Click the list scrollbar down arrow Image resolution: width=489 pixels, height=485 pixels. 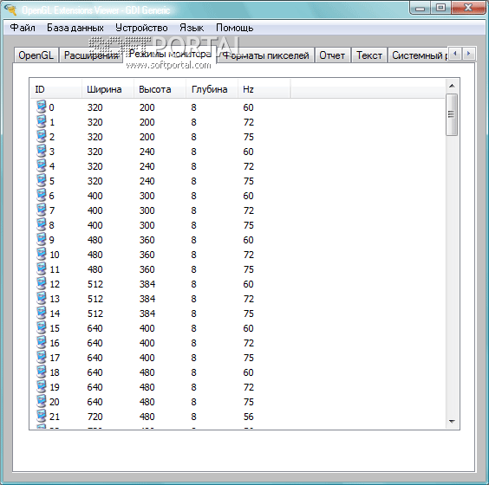pos(452,422)
